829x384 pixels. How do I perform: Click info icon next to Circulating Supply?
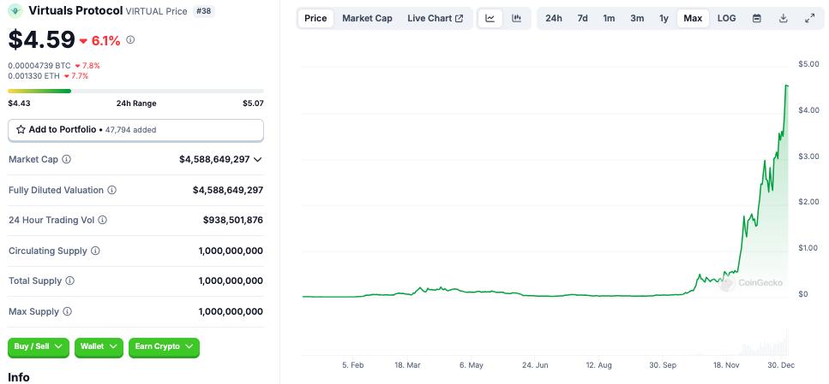[95, 251]
